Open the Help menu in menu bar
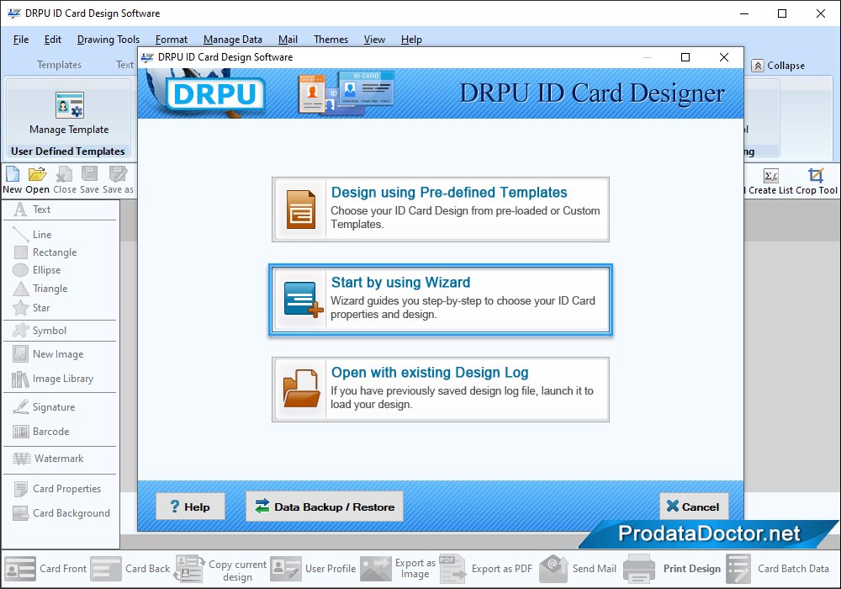 [x=411, y=40]
